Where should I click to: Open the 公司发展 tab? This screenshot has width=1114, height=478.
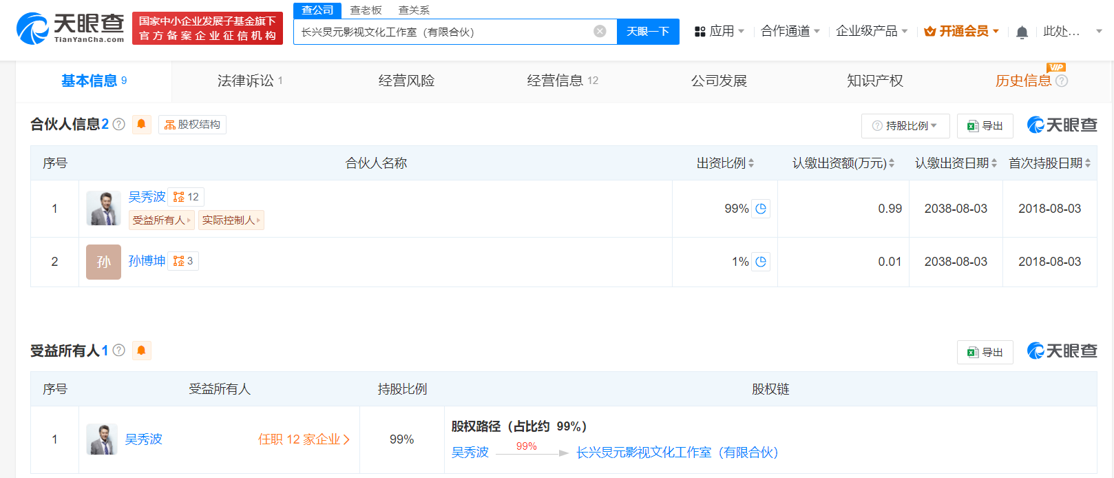[x=719, y=81]
